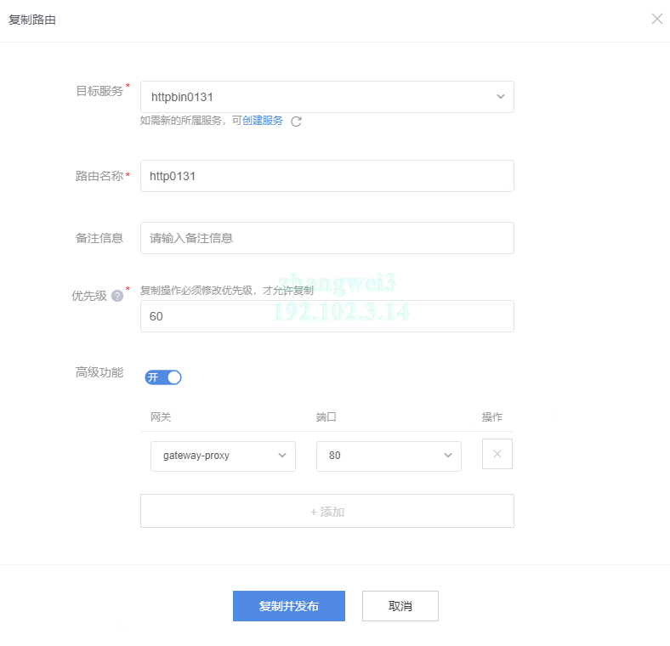Open the gateway-proxy 网关 dropdown
Viewport: 670px width, 646px height.
click(x=223, y=456)
